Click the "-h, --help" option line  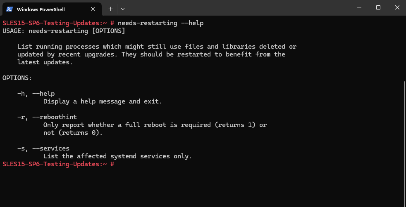36,94
